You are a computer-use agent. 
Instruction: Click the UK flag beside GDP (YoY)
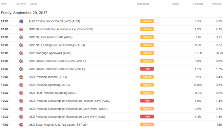[x=21, y=69]
